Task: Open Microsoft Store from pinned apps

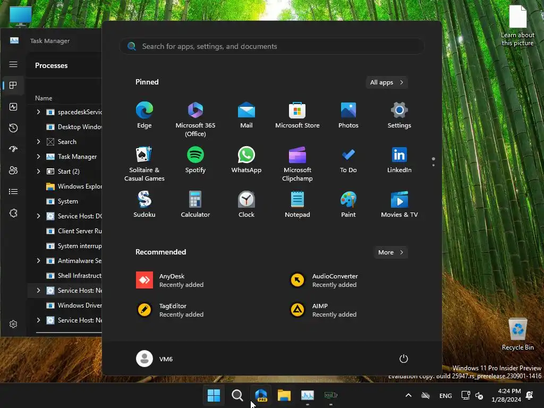Action: coord(297,115)
